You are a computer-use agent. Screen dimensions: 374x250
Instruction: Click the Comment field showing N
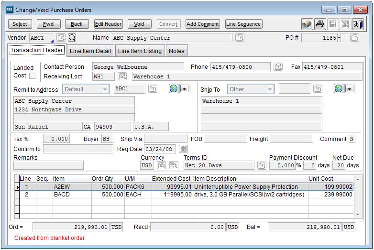tap(352, 139)
